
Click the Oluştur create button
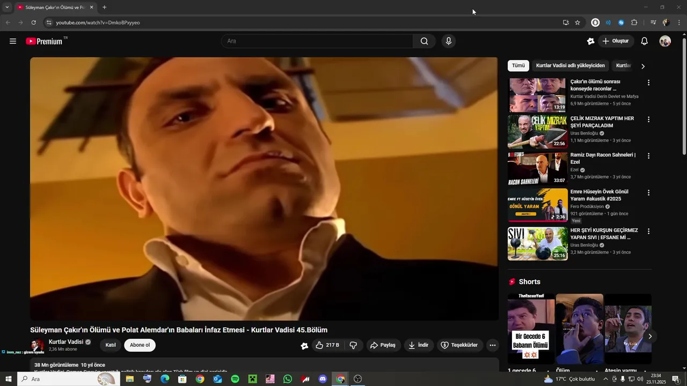click(616, 41)
